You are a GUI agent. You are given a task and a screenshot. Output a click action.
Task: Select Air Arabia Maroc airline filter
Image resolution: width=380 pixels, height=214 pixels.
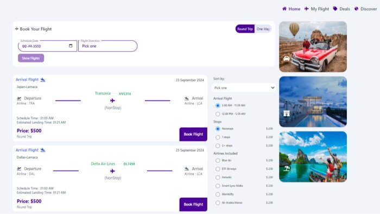[218, 203]
